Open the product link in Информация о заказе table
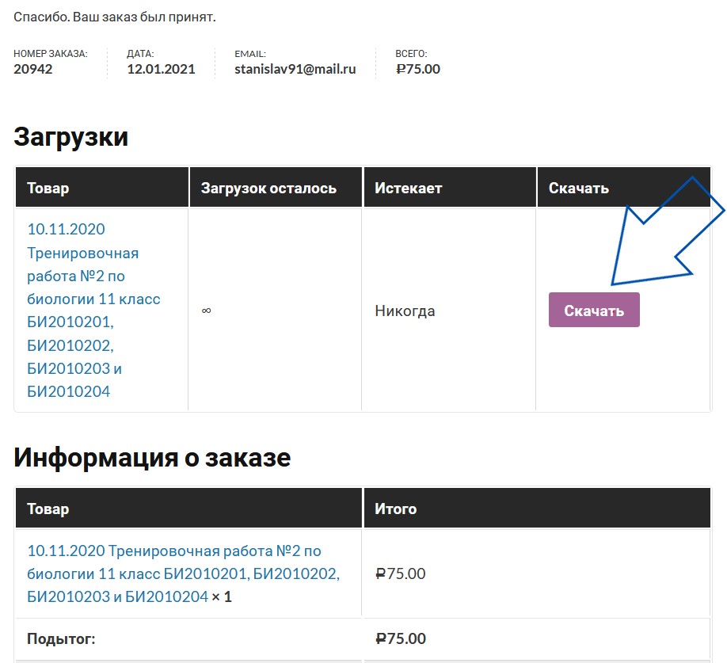The image size is (727, 663). click(183, 573)
